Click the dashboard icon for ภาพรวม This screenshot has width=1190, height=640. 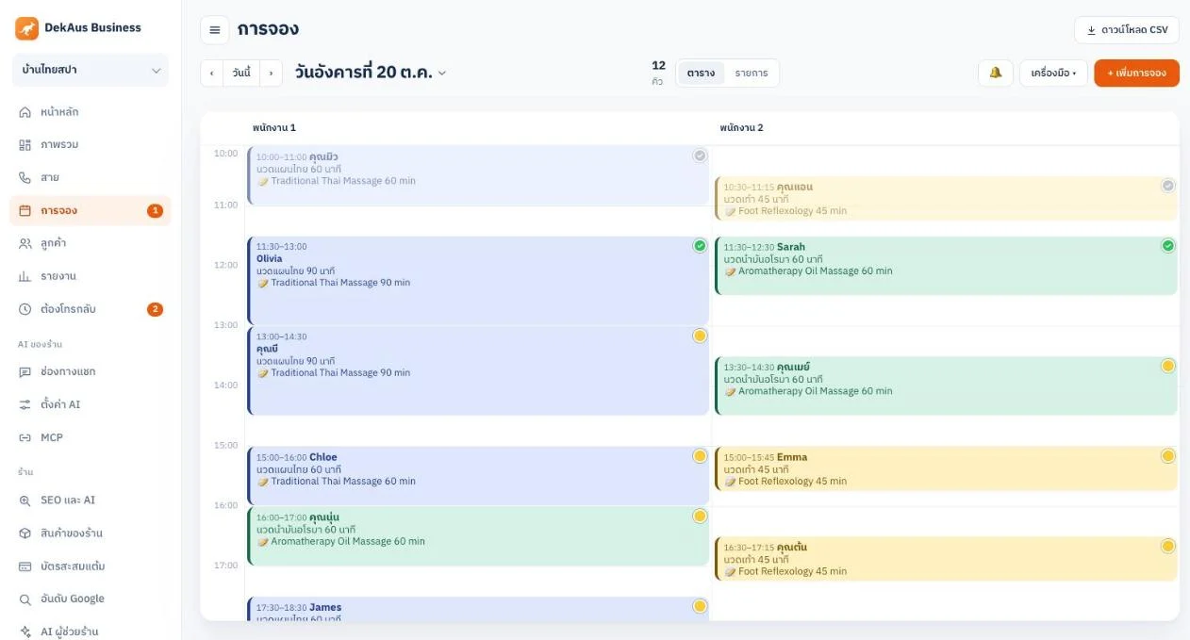pyautogui.click(x=25, y=145)
